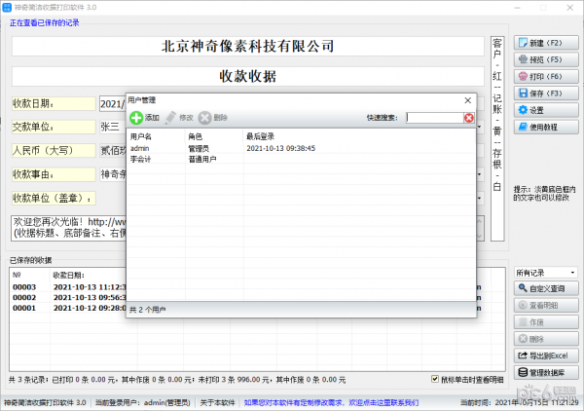Click Print (F6) button
The image size is (584, 411).
(546, 76)
